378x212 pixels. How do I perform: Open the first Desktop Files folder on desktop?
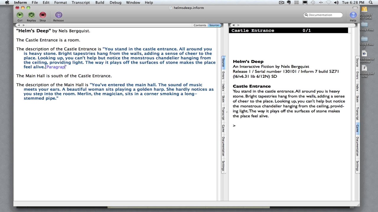[x=364, y=24]
